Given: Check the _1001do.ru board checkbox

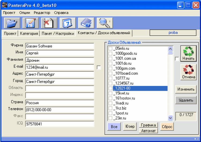Looking at the screenshot, I should pyautogui.click(x=110, y=63).
